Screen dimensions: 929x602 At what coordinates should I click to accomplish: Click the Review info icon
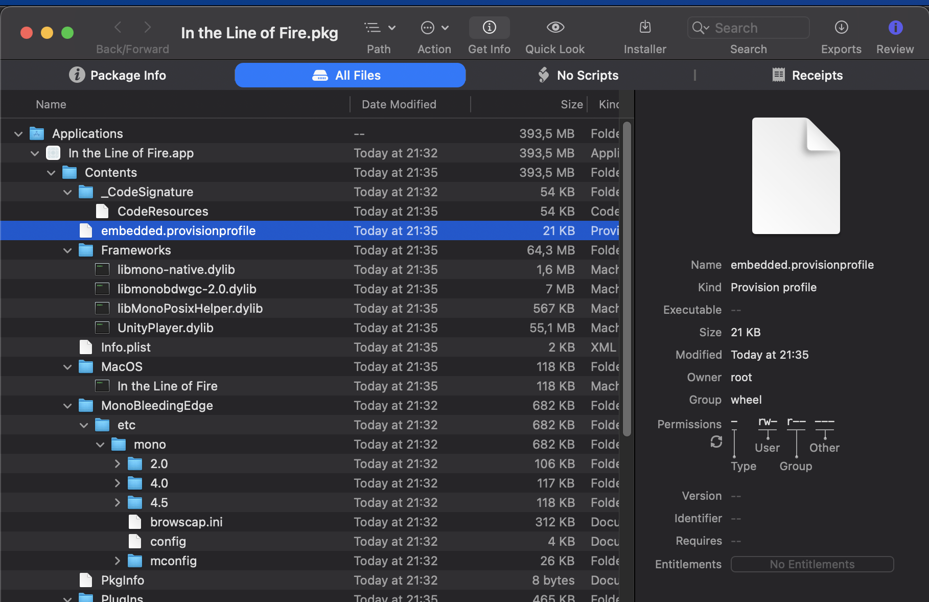click(x=895, y=28)
